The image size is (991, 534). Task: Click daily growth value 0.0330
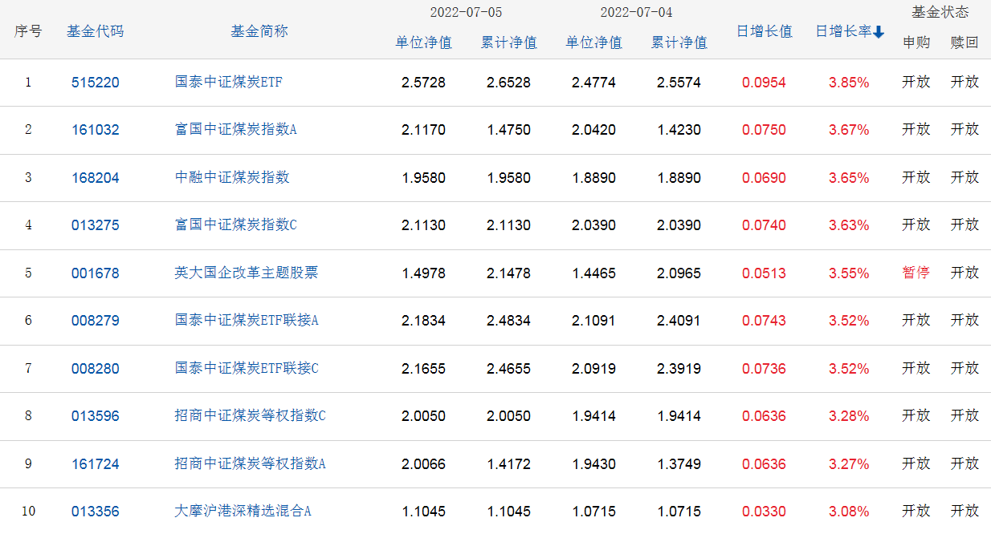(764, 512)
